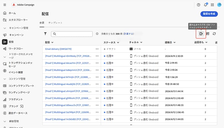Switch to the テンプレート tab
Image resolution: width=224 pixels, height=128 pixels.
coord(56,23)
